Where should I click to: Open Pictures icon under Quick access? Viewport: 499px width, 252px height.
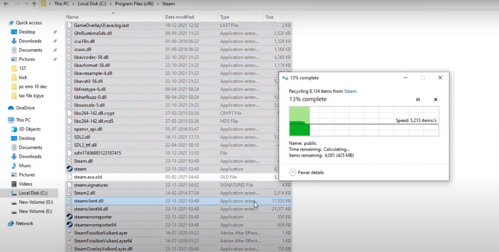[x=14, y=59]
